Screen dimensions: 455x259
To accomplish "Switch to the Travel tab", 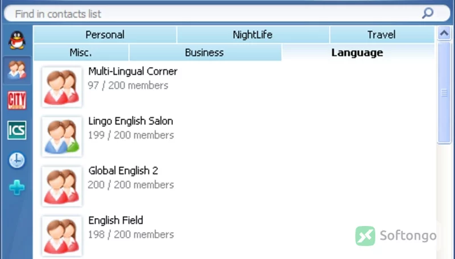I will [382, 35].
